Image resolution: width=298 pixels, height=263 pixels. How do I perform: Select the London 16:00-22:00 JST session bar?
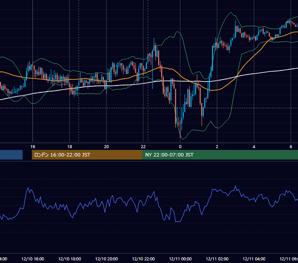pyautogui.click(x=87, y=155)
